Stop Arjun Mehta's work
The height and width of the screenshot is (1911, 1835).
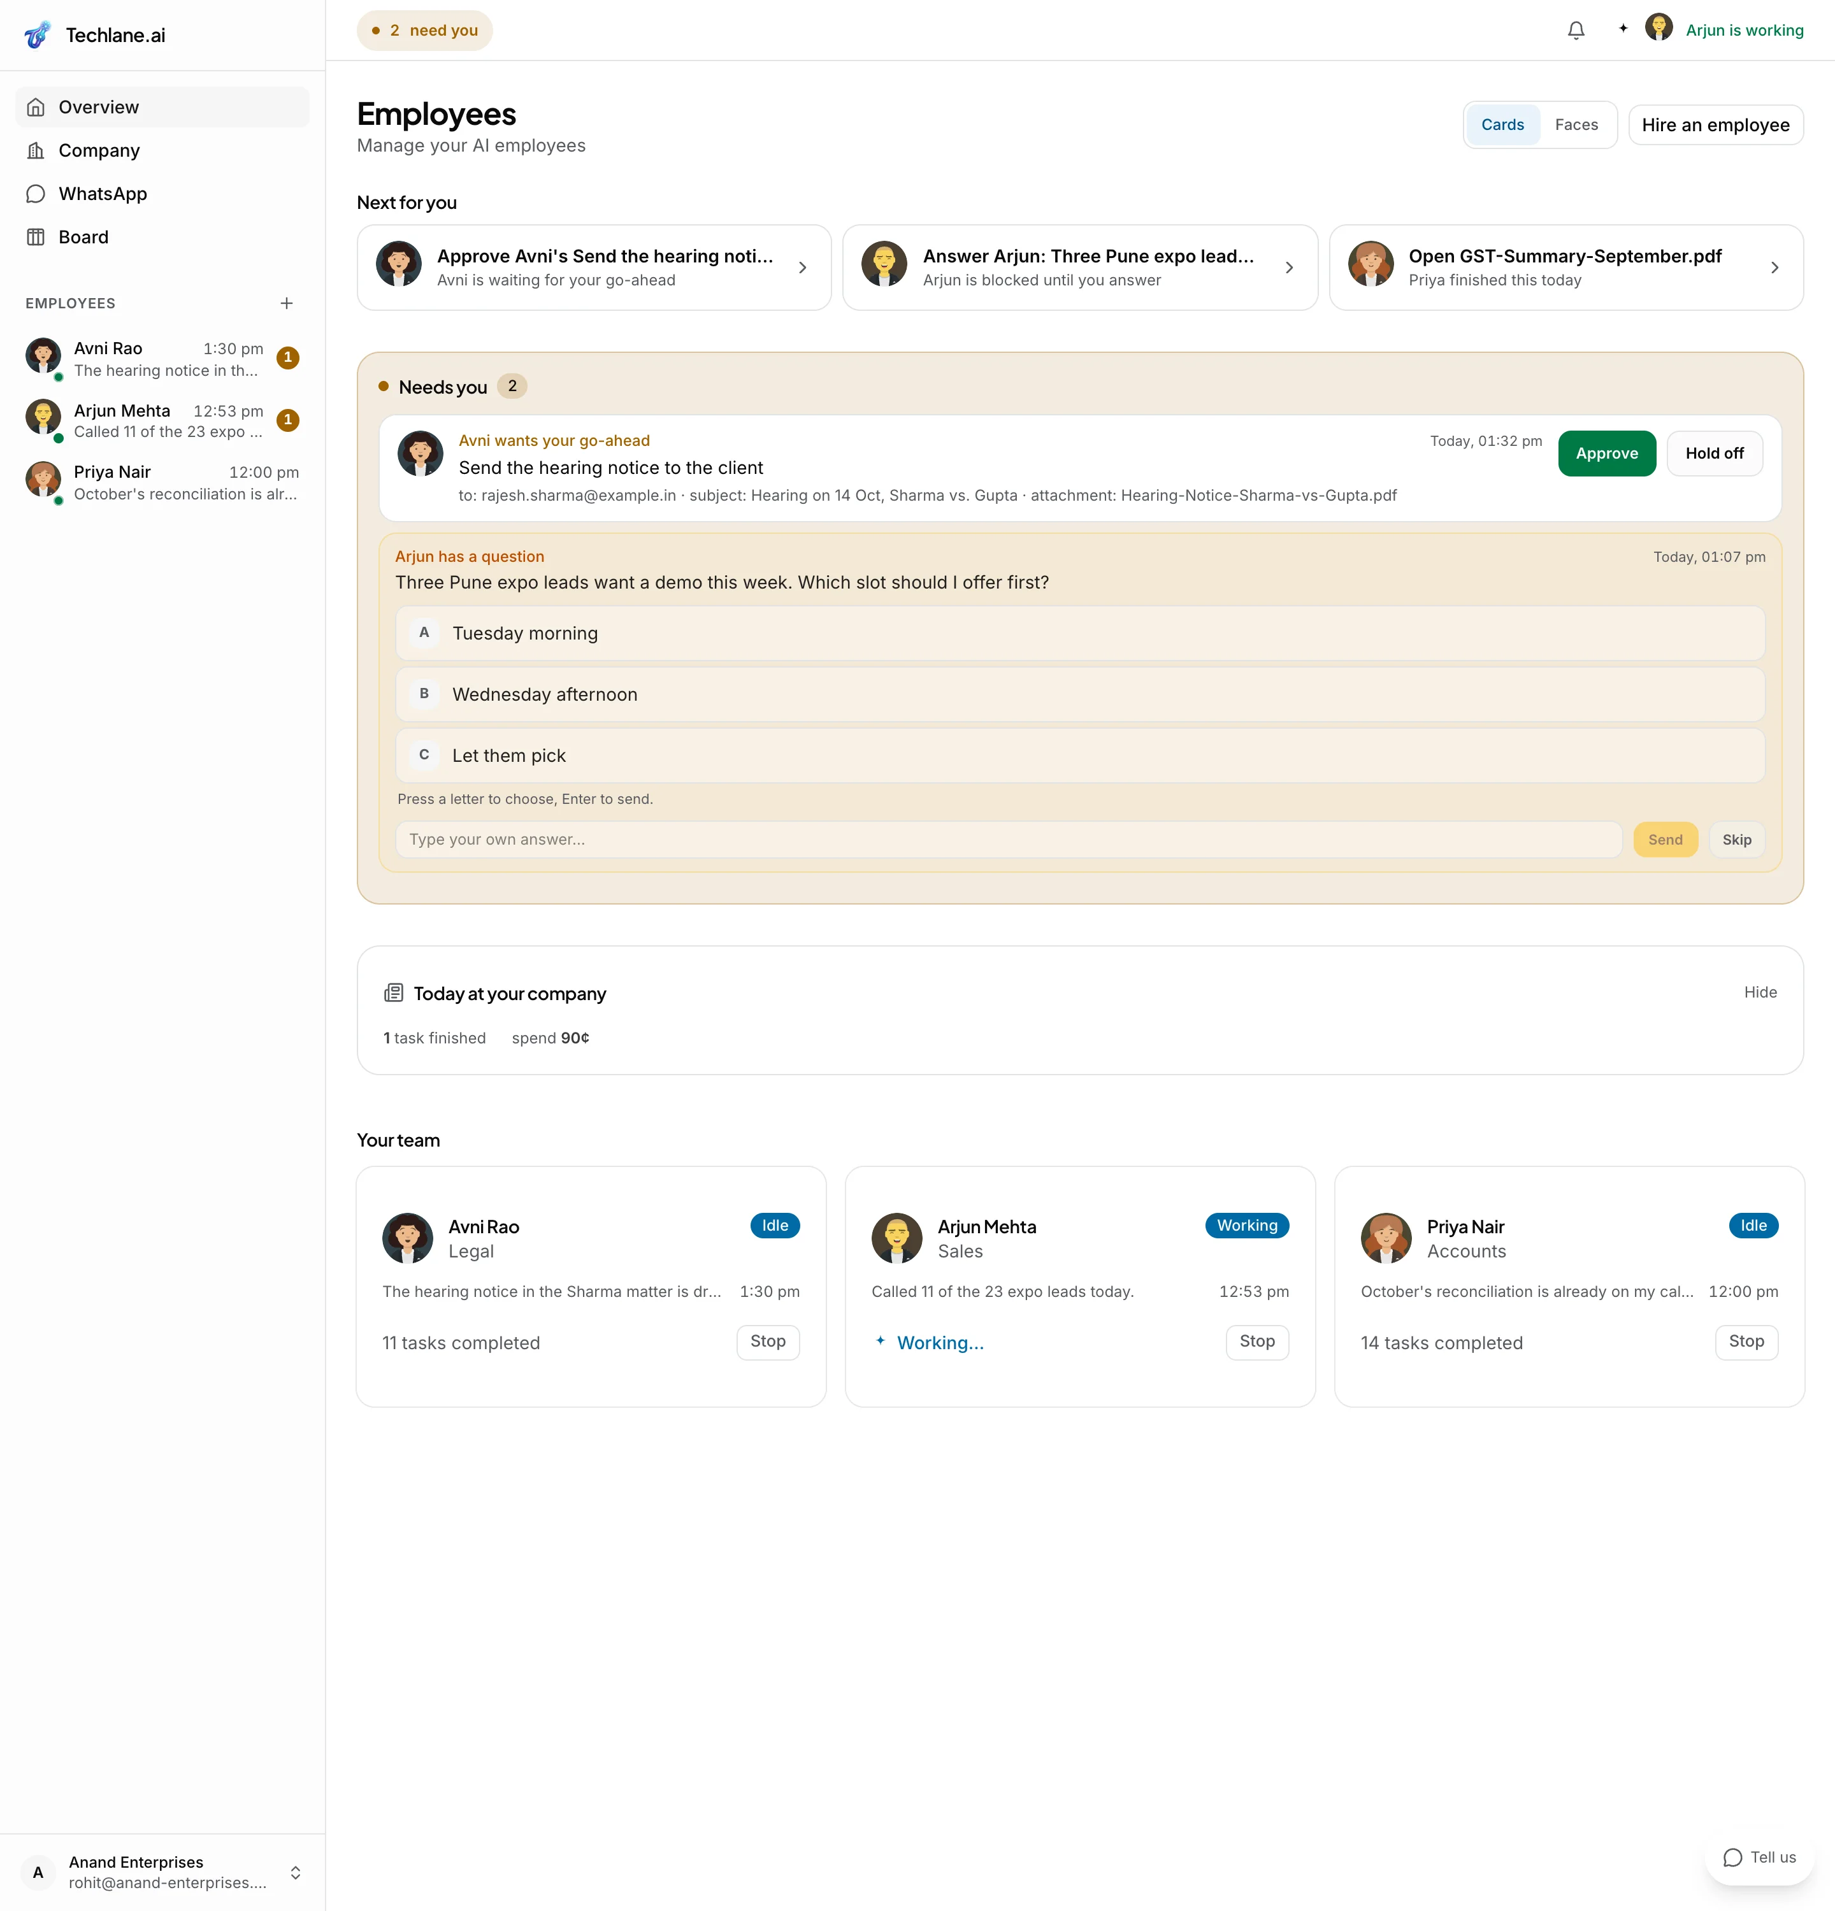[x=1257, y=1342]
